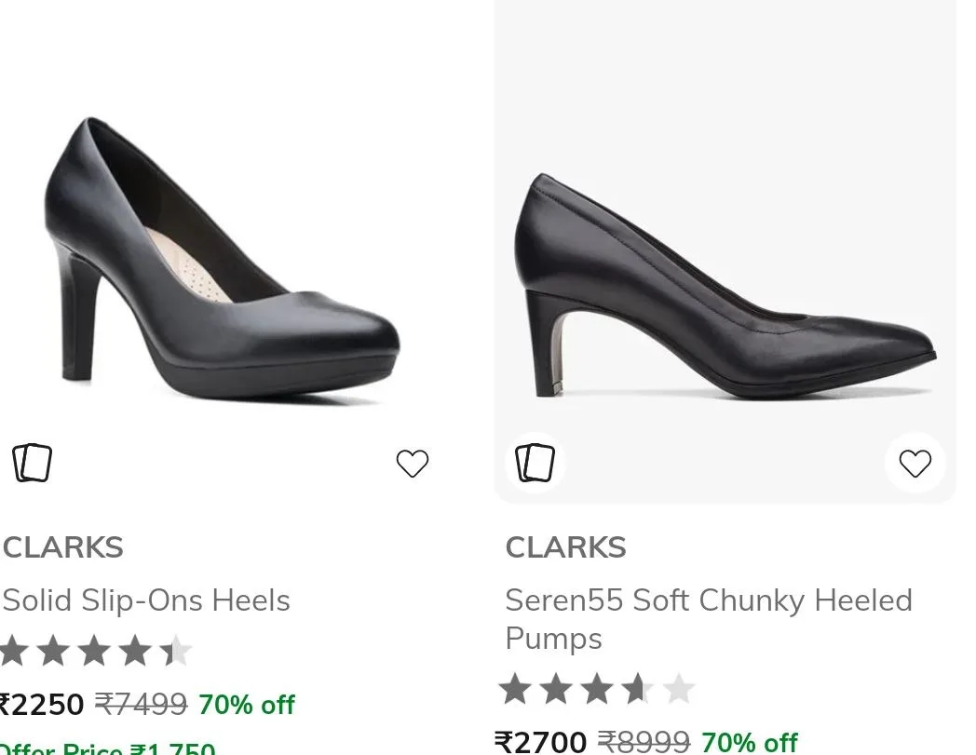Image resolution: width=976 pixels, height=755 pixels.
Task: Click the Offer Price ₹1,750 text
Action: [107, 747]
